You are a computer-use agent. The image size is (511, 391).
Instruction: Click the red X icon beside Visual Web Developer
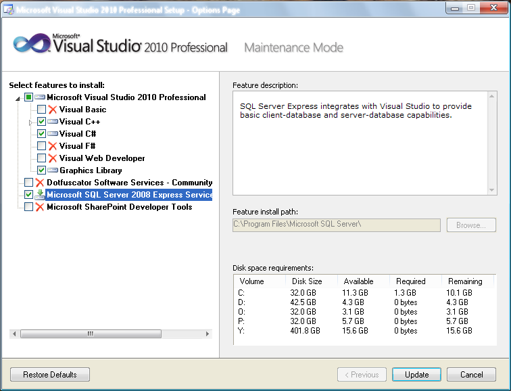tap(53, 158)
